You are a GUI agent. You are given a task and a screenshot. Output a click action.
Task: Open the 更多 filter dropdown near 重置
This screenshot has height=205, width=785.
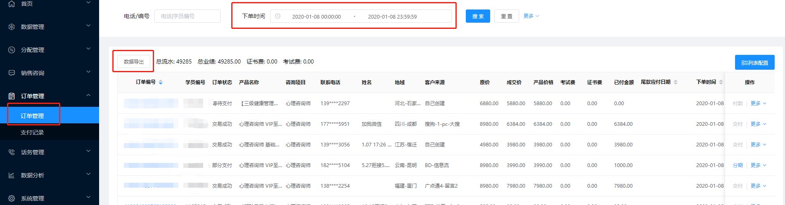[x=531, y=16]
